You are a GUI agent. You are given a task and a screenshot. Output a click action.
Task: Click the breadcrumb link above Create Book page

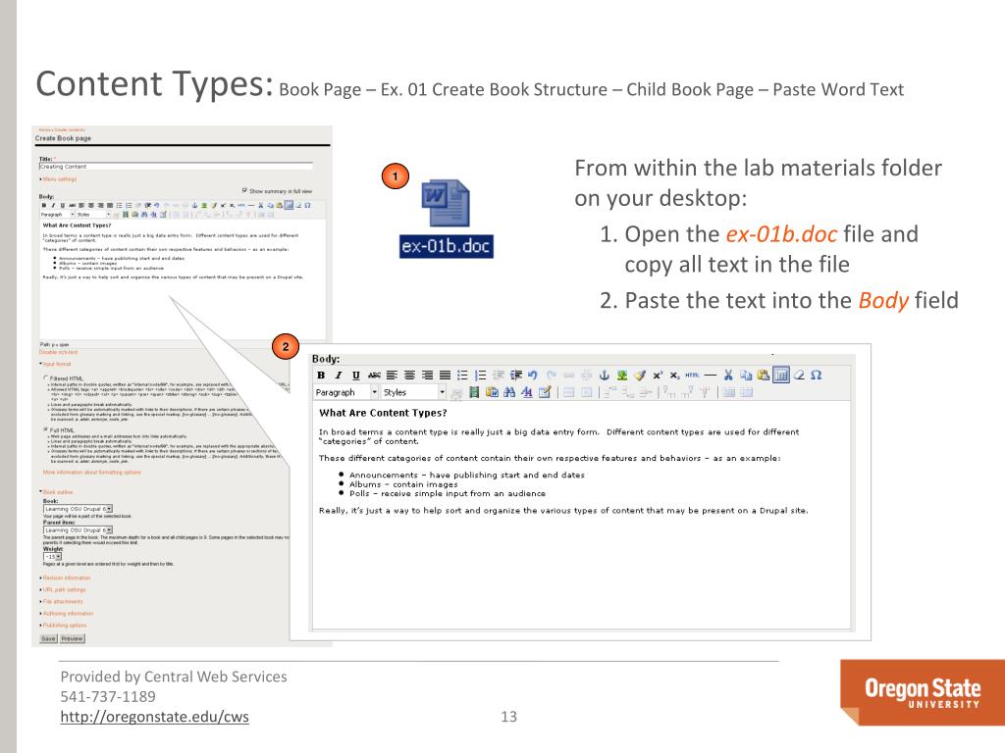pyautogui.click(x=62, y=130)
